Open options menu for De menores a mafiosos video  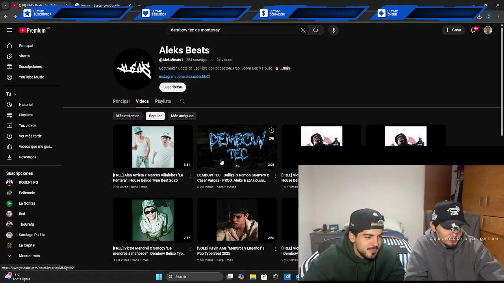[191, 249]
